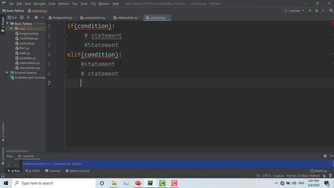Click Windows search box on taskbar
334x188 pixels.
(x=53, y=183)
